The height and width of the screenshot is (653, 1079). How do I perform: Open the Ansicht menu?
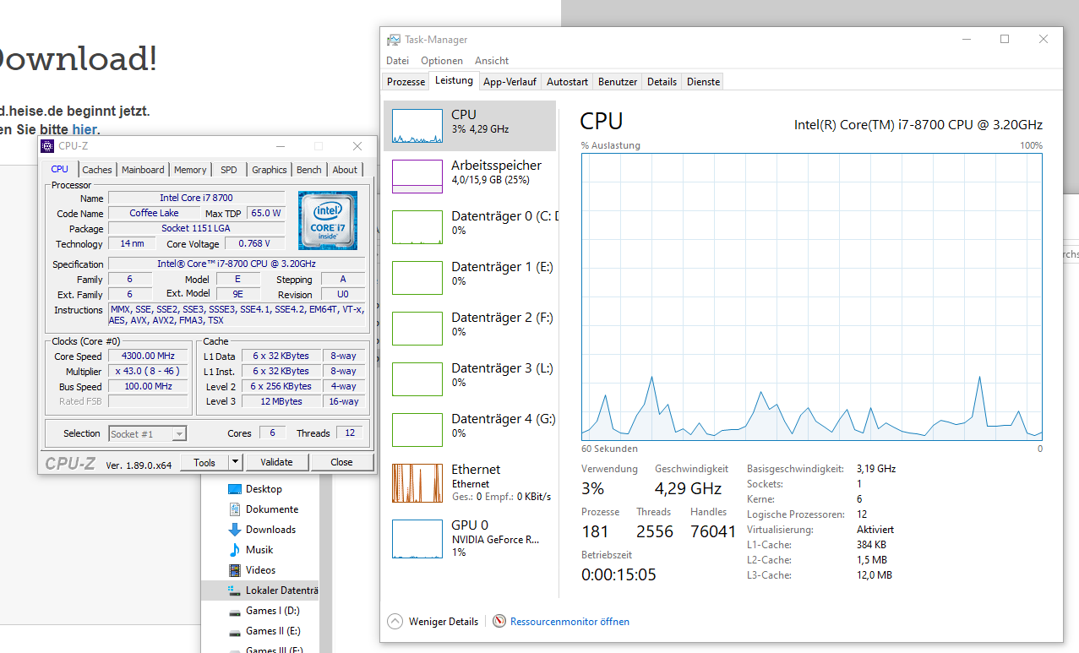pos(492,61)
